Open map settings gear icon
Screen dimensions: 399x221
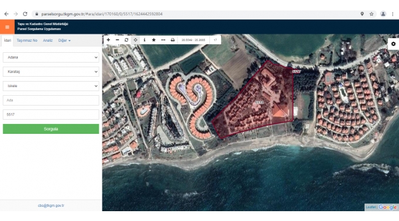[393, 44]
